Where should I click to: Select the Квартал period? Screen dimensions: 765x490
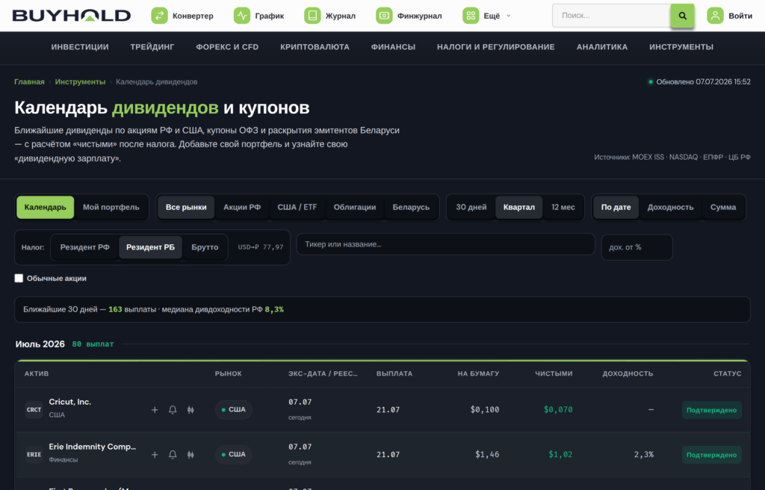[519, 208]
